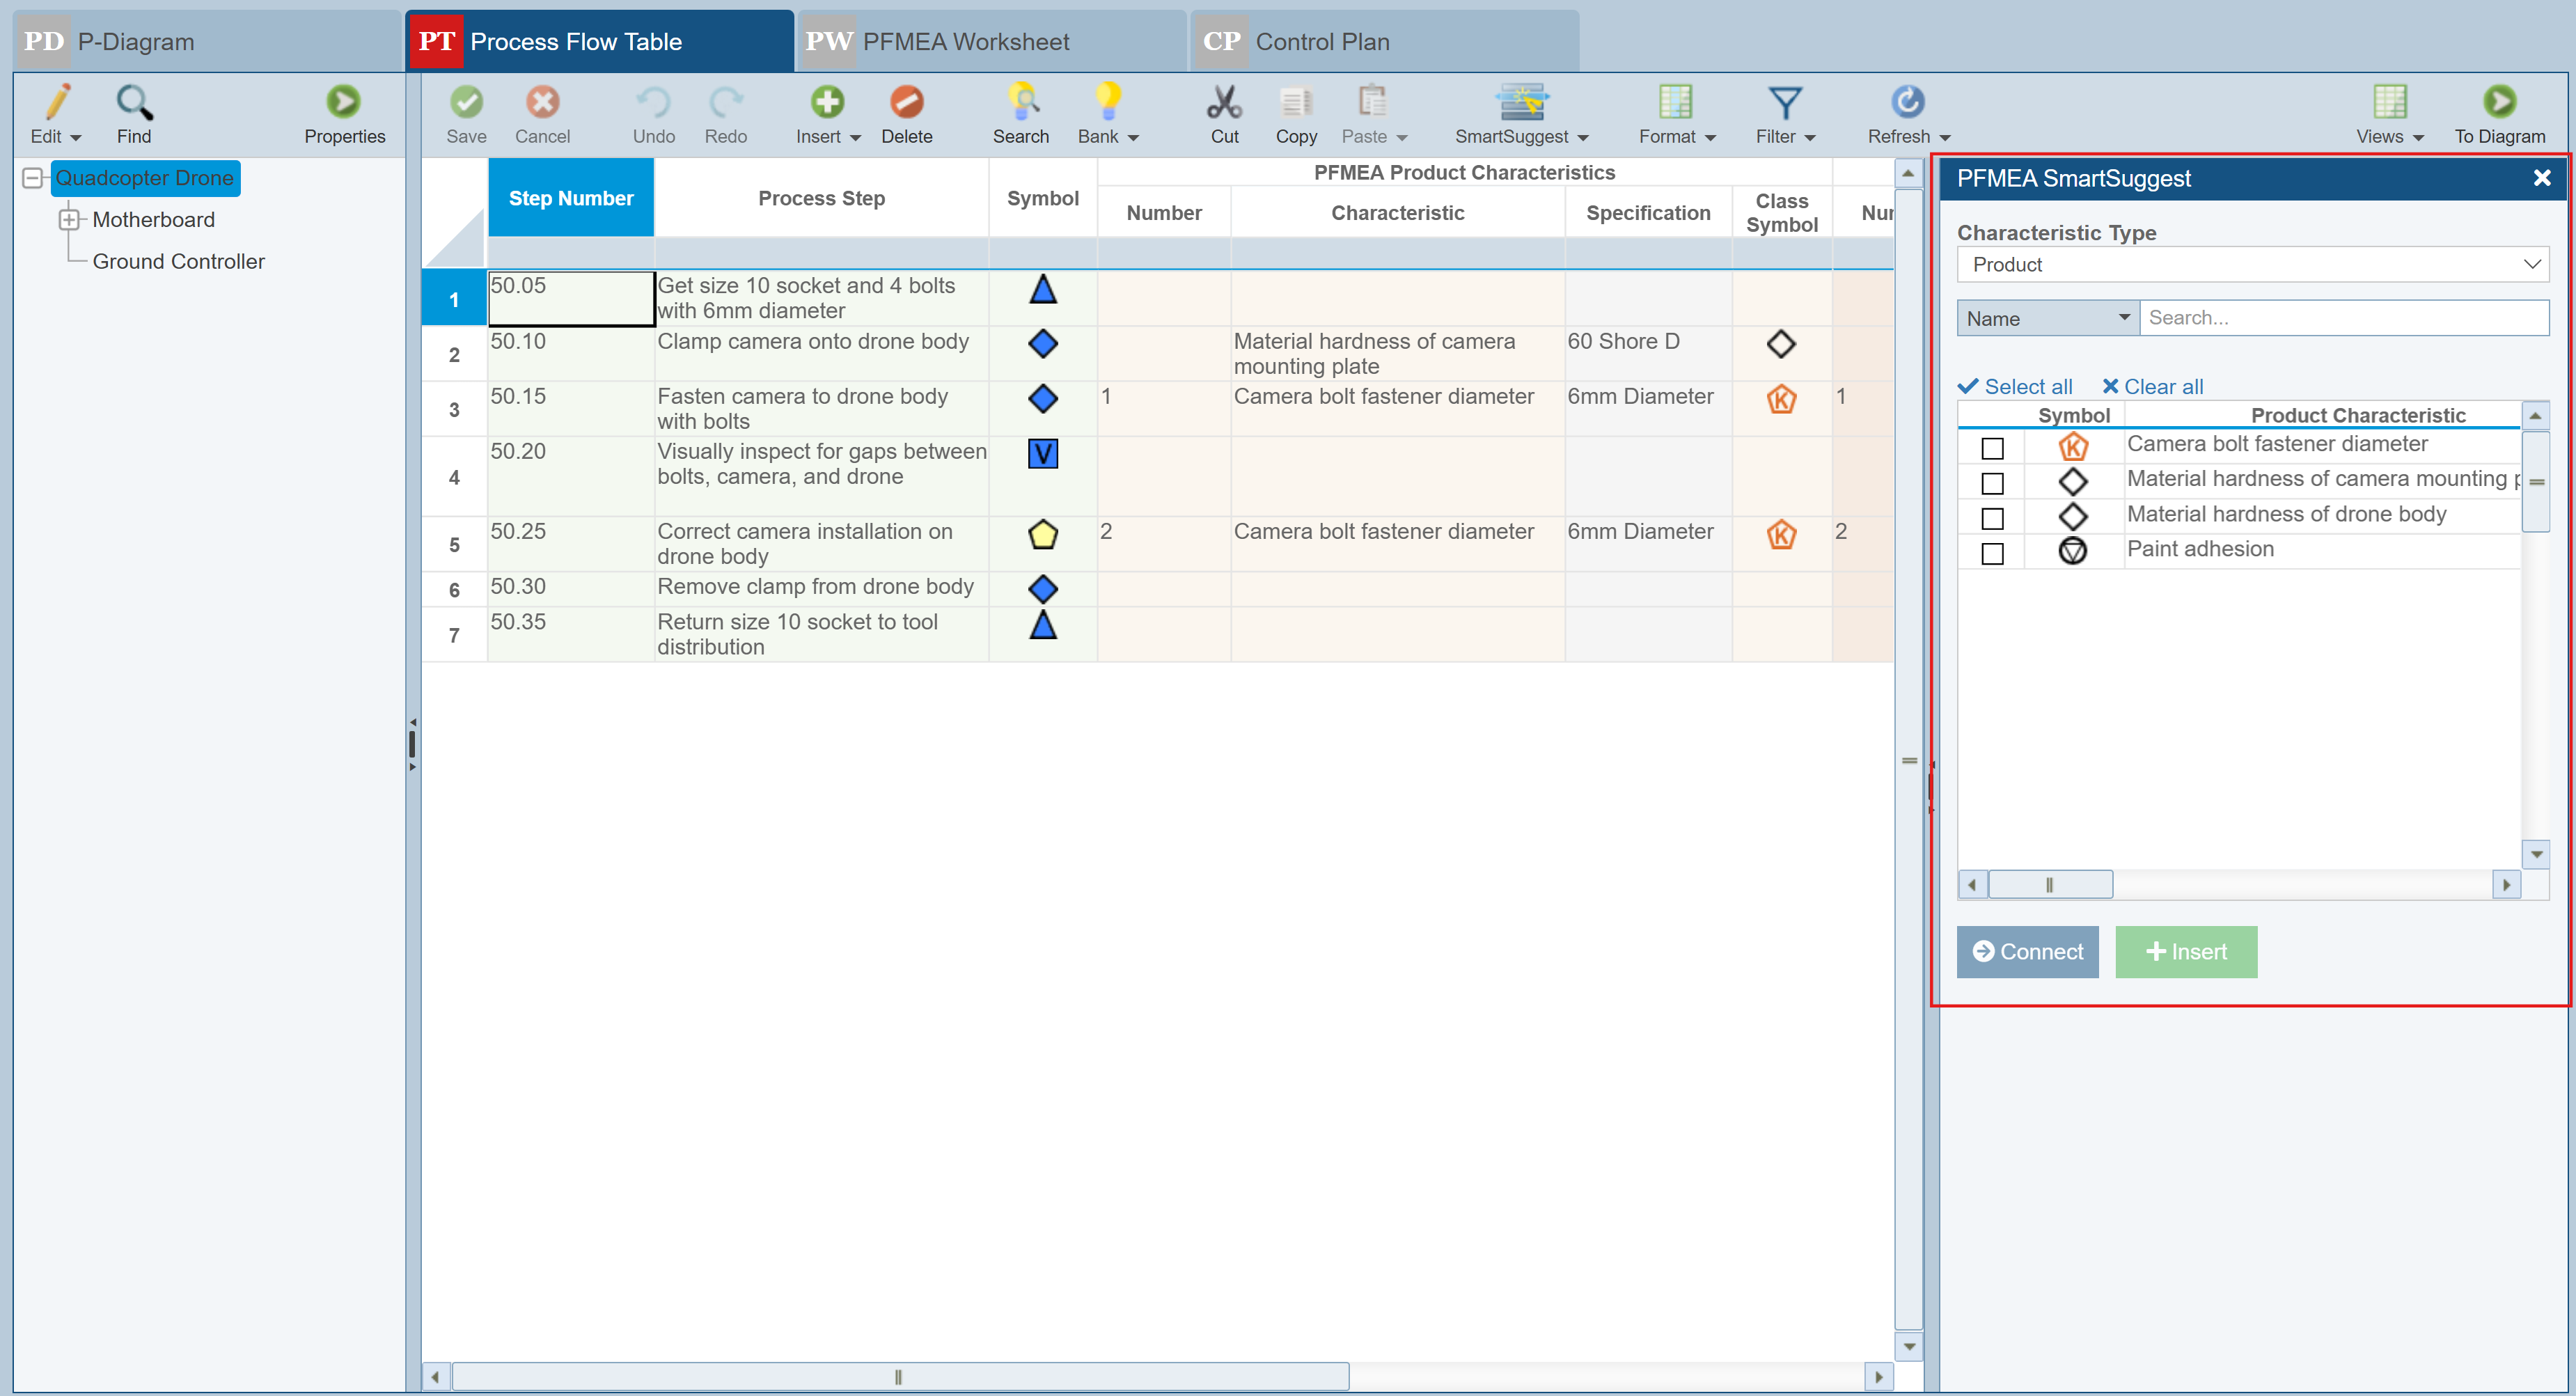Tick the Paint adhesion checkbox
The height and width of the screenshot is (1396, 2576).
point(1992,553)
